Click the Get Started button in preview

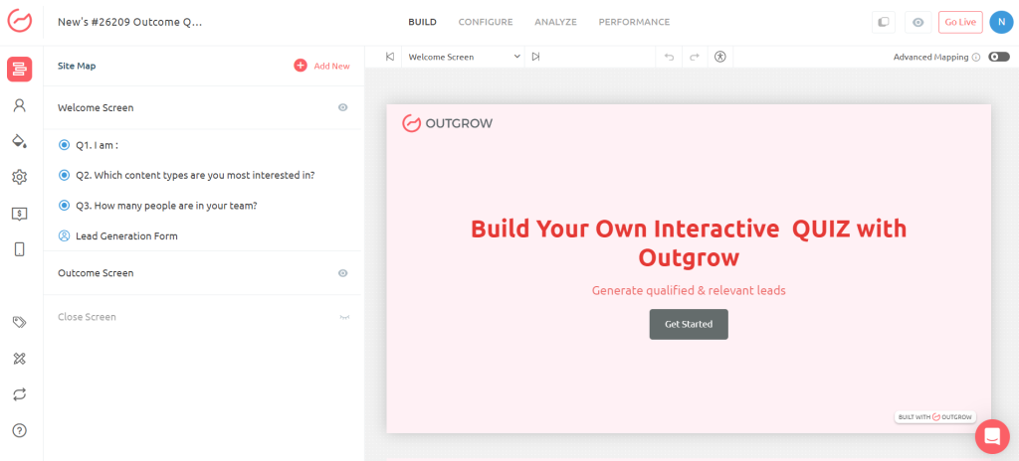coord(688,324)
